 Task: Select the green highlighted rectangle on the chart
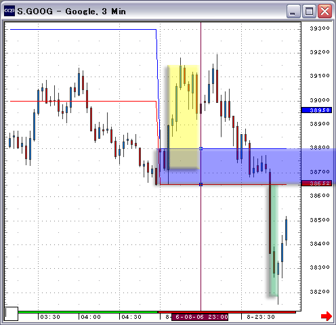(274, 240)
